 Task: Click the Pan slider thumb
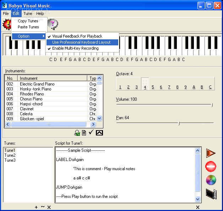pos(179,123)
